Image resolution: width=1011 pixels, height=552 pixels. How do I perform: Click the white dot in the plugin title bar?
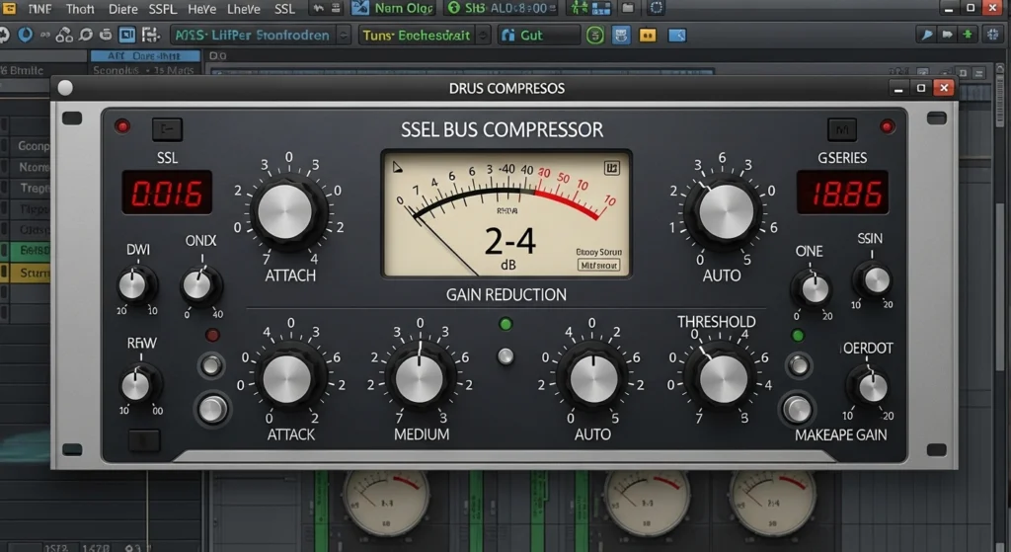(x=65, y=88)
